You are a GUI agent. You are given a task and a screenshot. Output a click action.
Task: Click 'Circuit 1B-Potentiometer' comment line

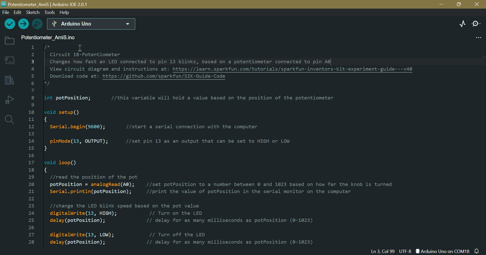(x=85, y=55)
